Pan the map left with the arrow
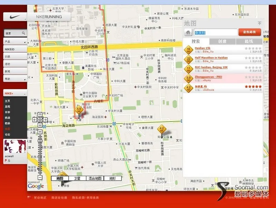276x208 pixels. pyautogui.click(x=35, y=120)
